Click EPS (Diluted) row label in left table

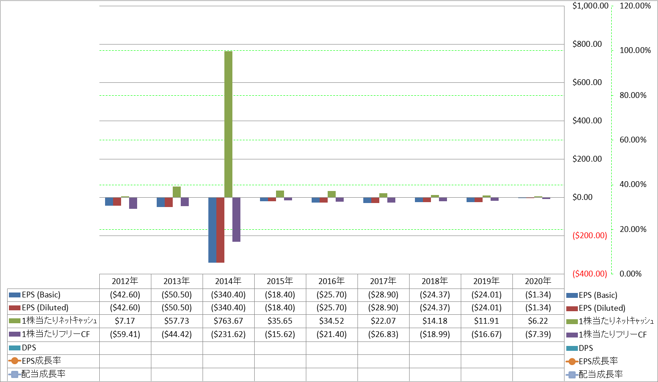(x=45, y=308)
